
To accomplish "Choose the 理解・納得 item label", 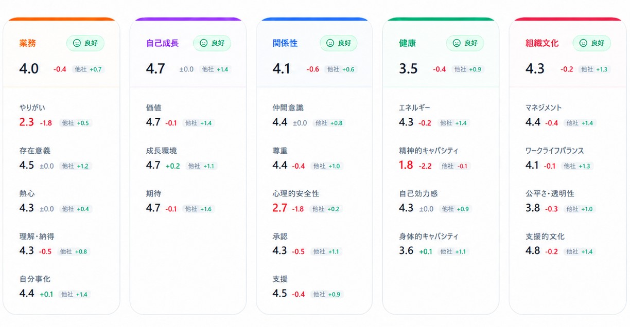I will coord(37,237).
